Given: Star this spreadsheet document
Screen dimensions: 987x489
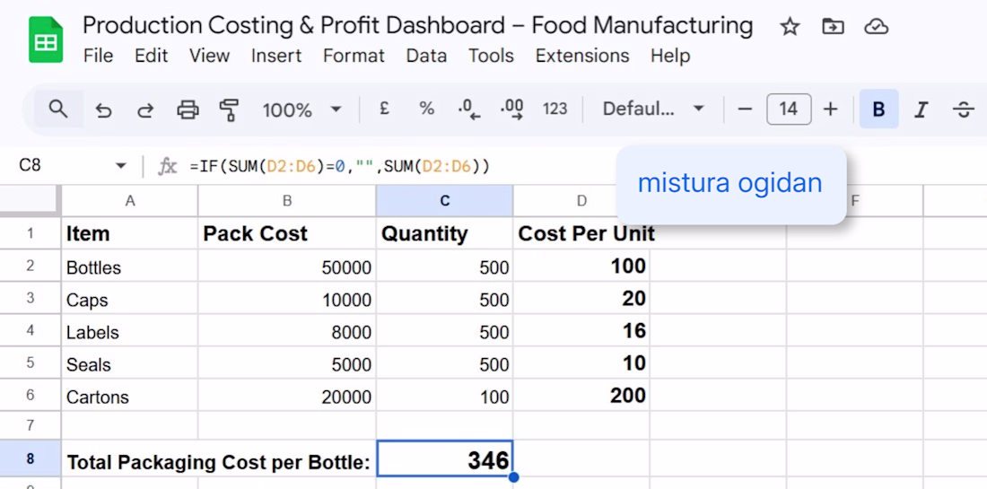Looking at the screenshot, I should point(790,27).
